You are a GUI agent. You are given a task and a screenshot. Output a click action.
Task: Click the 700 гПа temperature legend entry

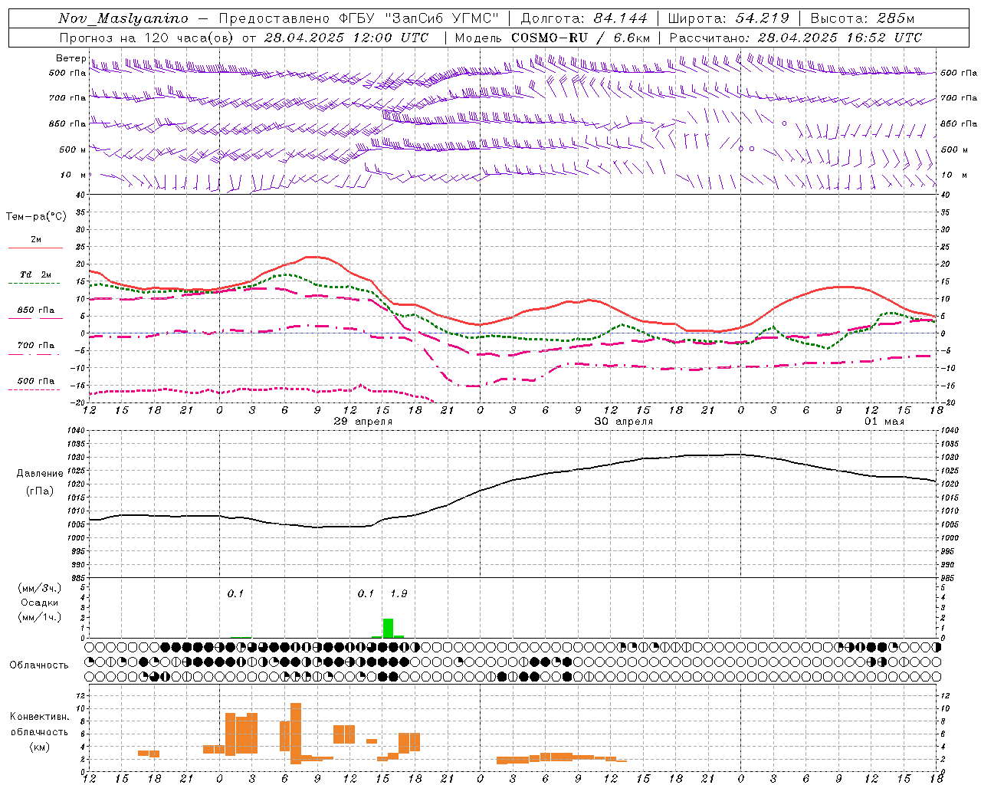click(35, 346)
